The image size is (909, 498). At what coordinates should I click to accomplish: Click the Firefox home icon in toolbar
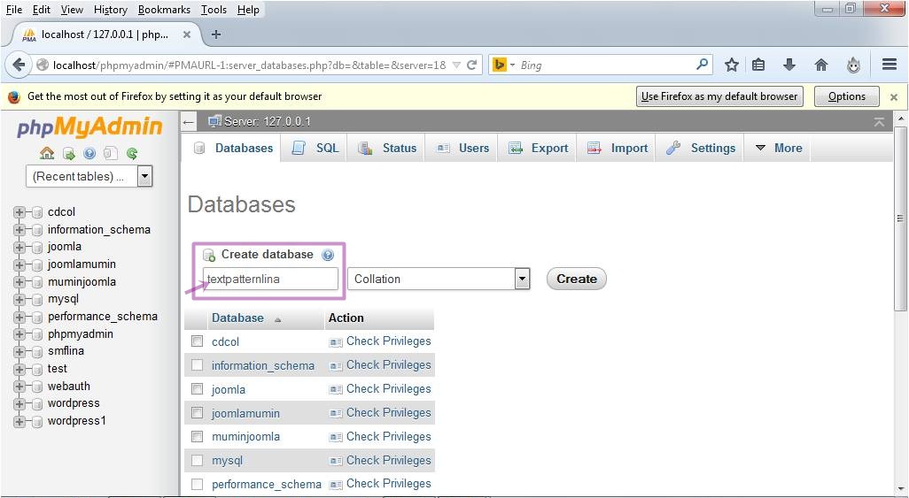point(820,65)
